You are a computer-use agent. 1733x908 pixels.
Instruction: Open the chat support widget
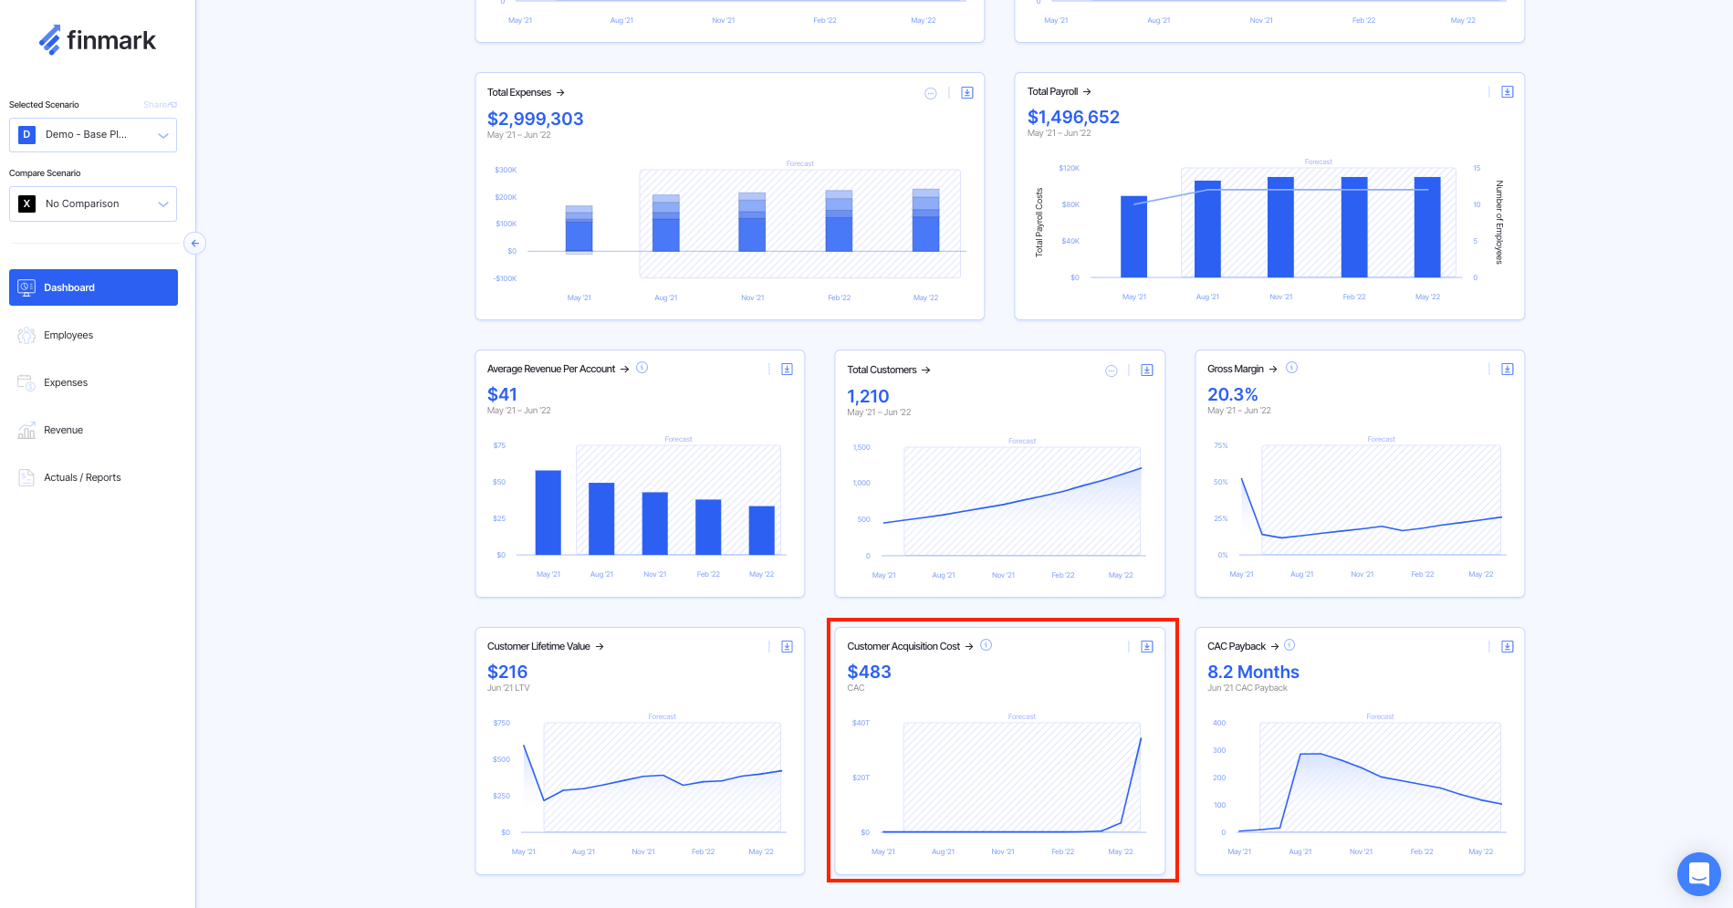tap(1698, 873)
